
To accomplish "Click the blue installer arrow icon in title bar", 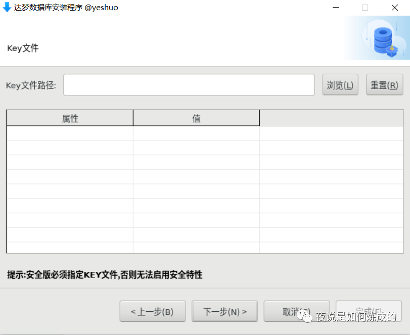I will [7, 7].
